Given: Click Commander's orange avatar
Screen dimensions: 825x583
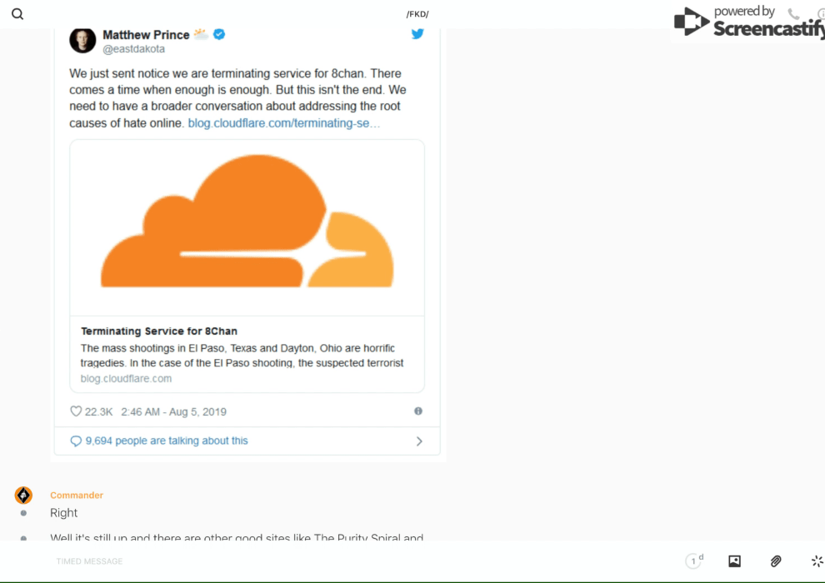Looking at the screenshot, I should pyautogui.click(x=23, y=496).
